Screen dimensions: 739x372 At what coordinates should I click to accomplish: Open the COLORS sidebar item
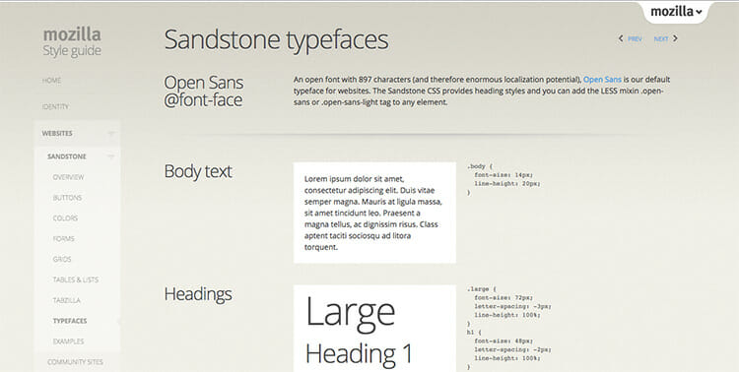(65, 218)
